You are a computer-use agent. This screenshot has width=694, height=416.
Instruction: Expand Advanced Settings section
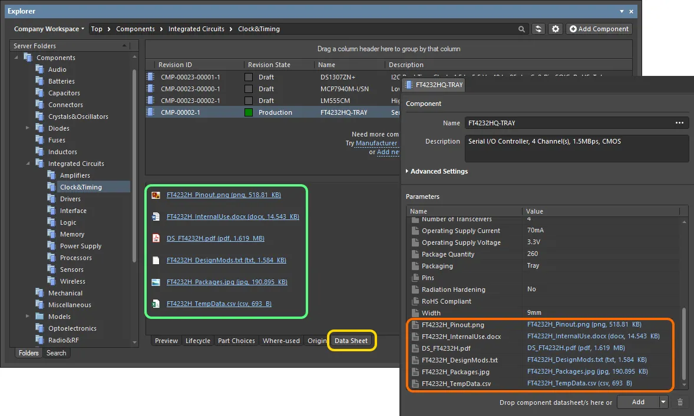click(x=439, y=171)
